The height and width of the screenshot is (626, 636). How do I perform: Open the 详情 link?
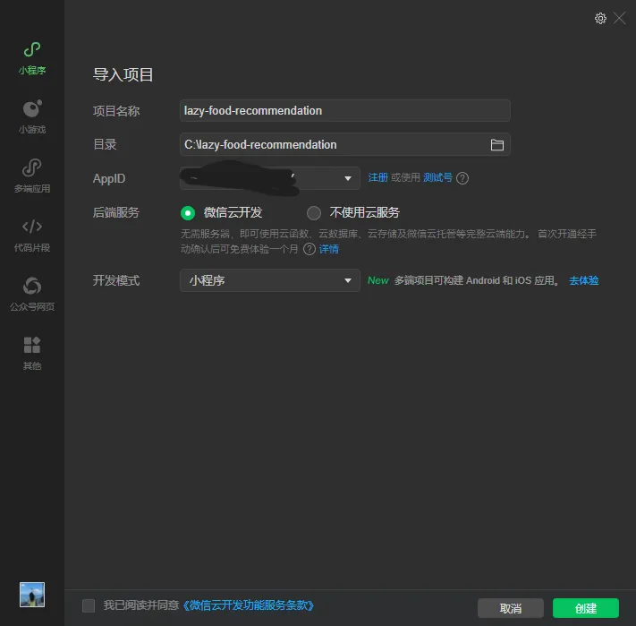(328, 249)
